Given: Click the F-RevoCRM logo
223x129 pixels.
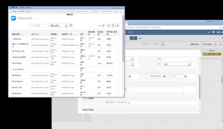Looking at the screenshot, I should (21, 18).
